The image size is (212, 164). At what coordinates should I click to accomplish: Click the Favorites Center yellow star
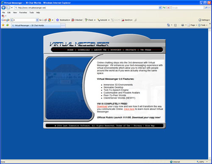click(x=3, y=25)
